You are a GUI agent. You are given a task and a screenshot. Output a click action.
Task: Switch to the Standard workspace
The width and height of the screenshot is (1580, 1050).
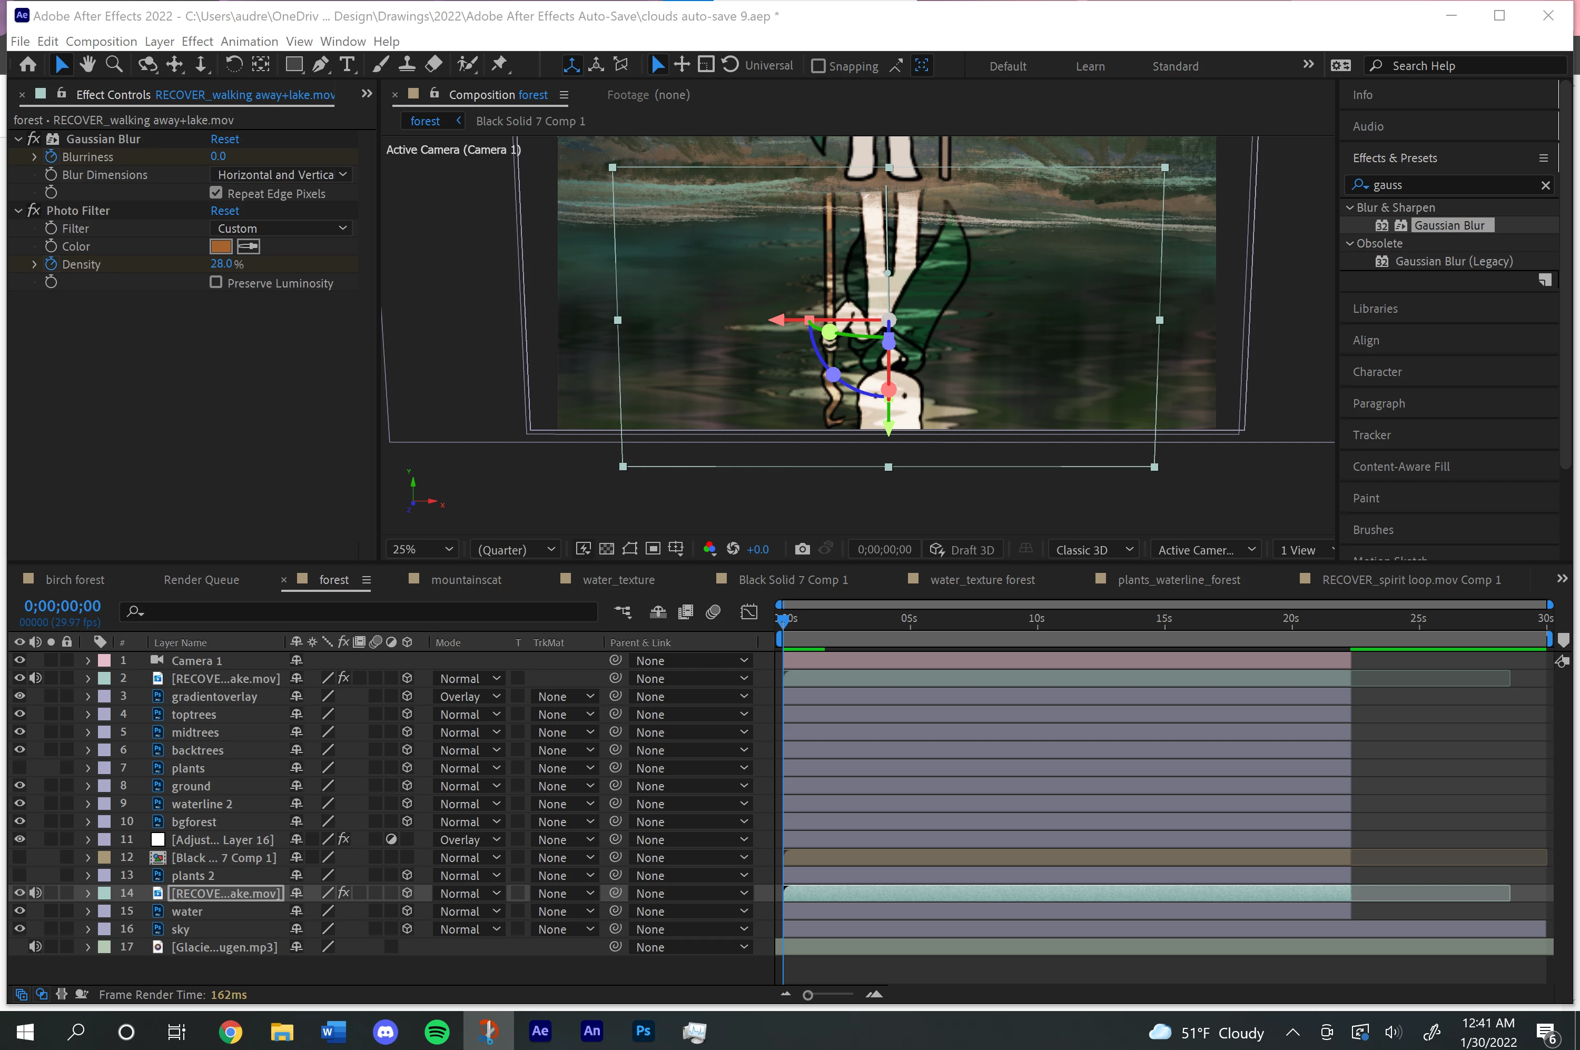pyautogui.click(x=1175, y=66)
